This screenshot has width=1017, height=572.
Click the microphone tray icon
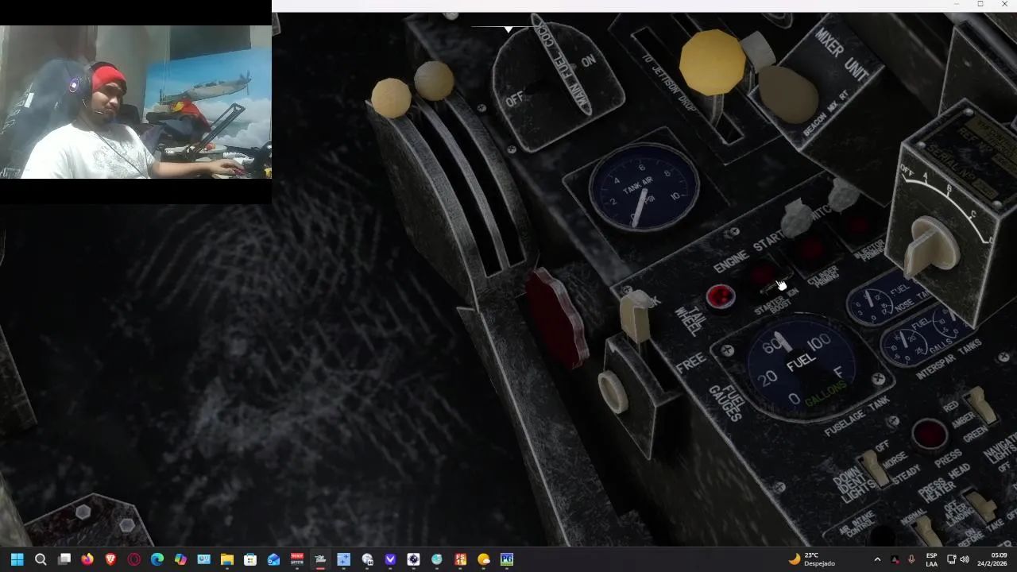coord(911,559)
